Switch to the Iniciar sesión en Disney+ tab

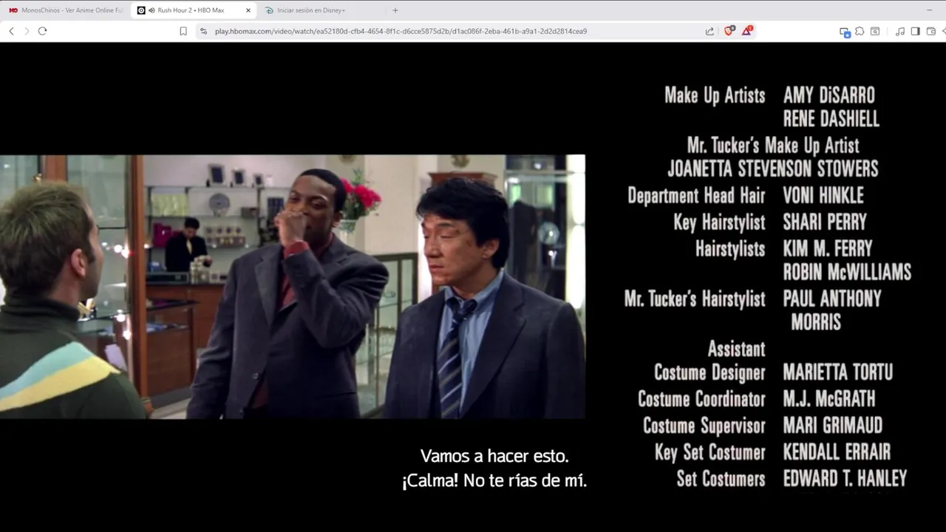[321, 10]
